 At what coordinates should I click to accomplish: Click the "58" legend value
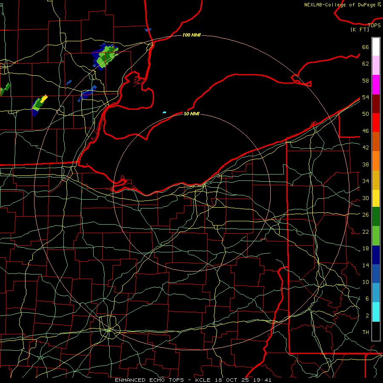366,80
